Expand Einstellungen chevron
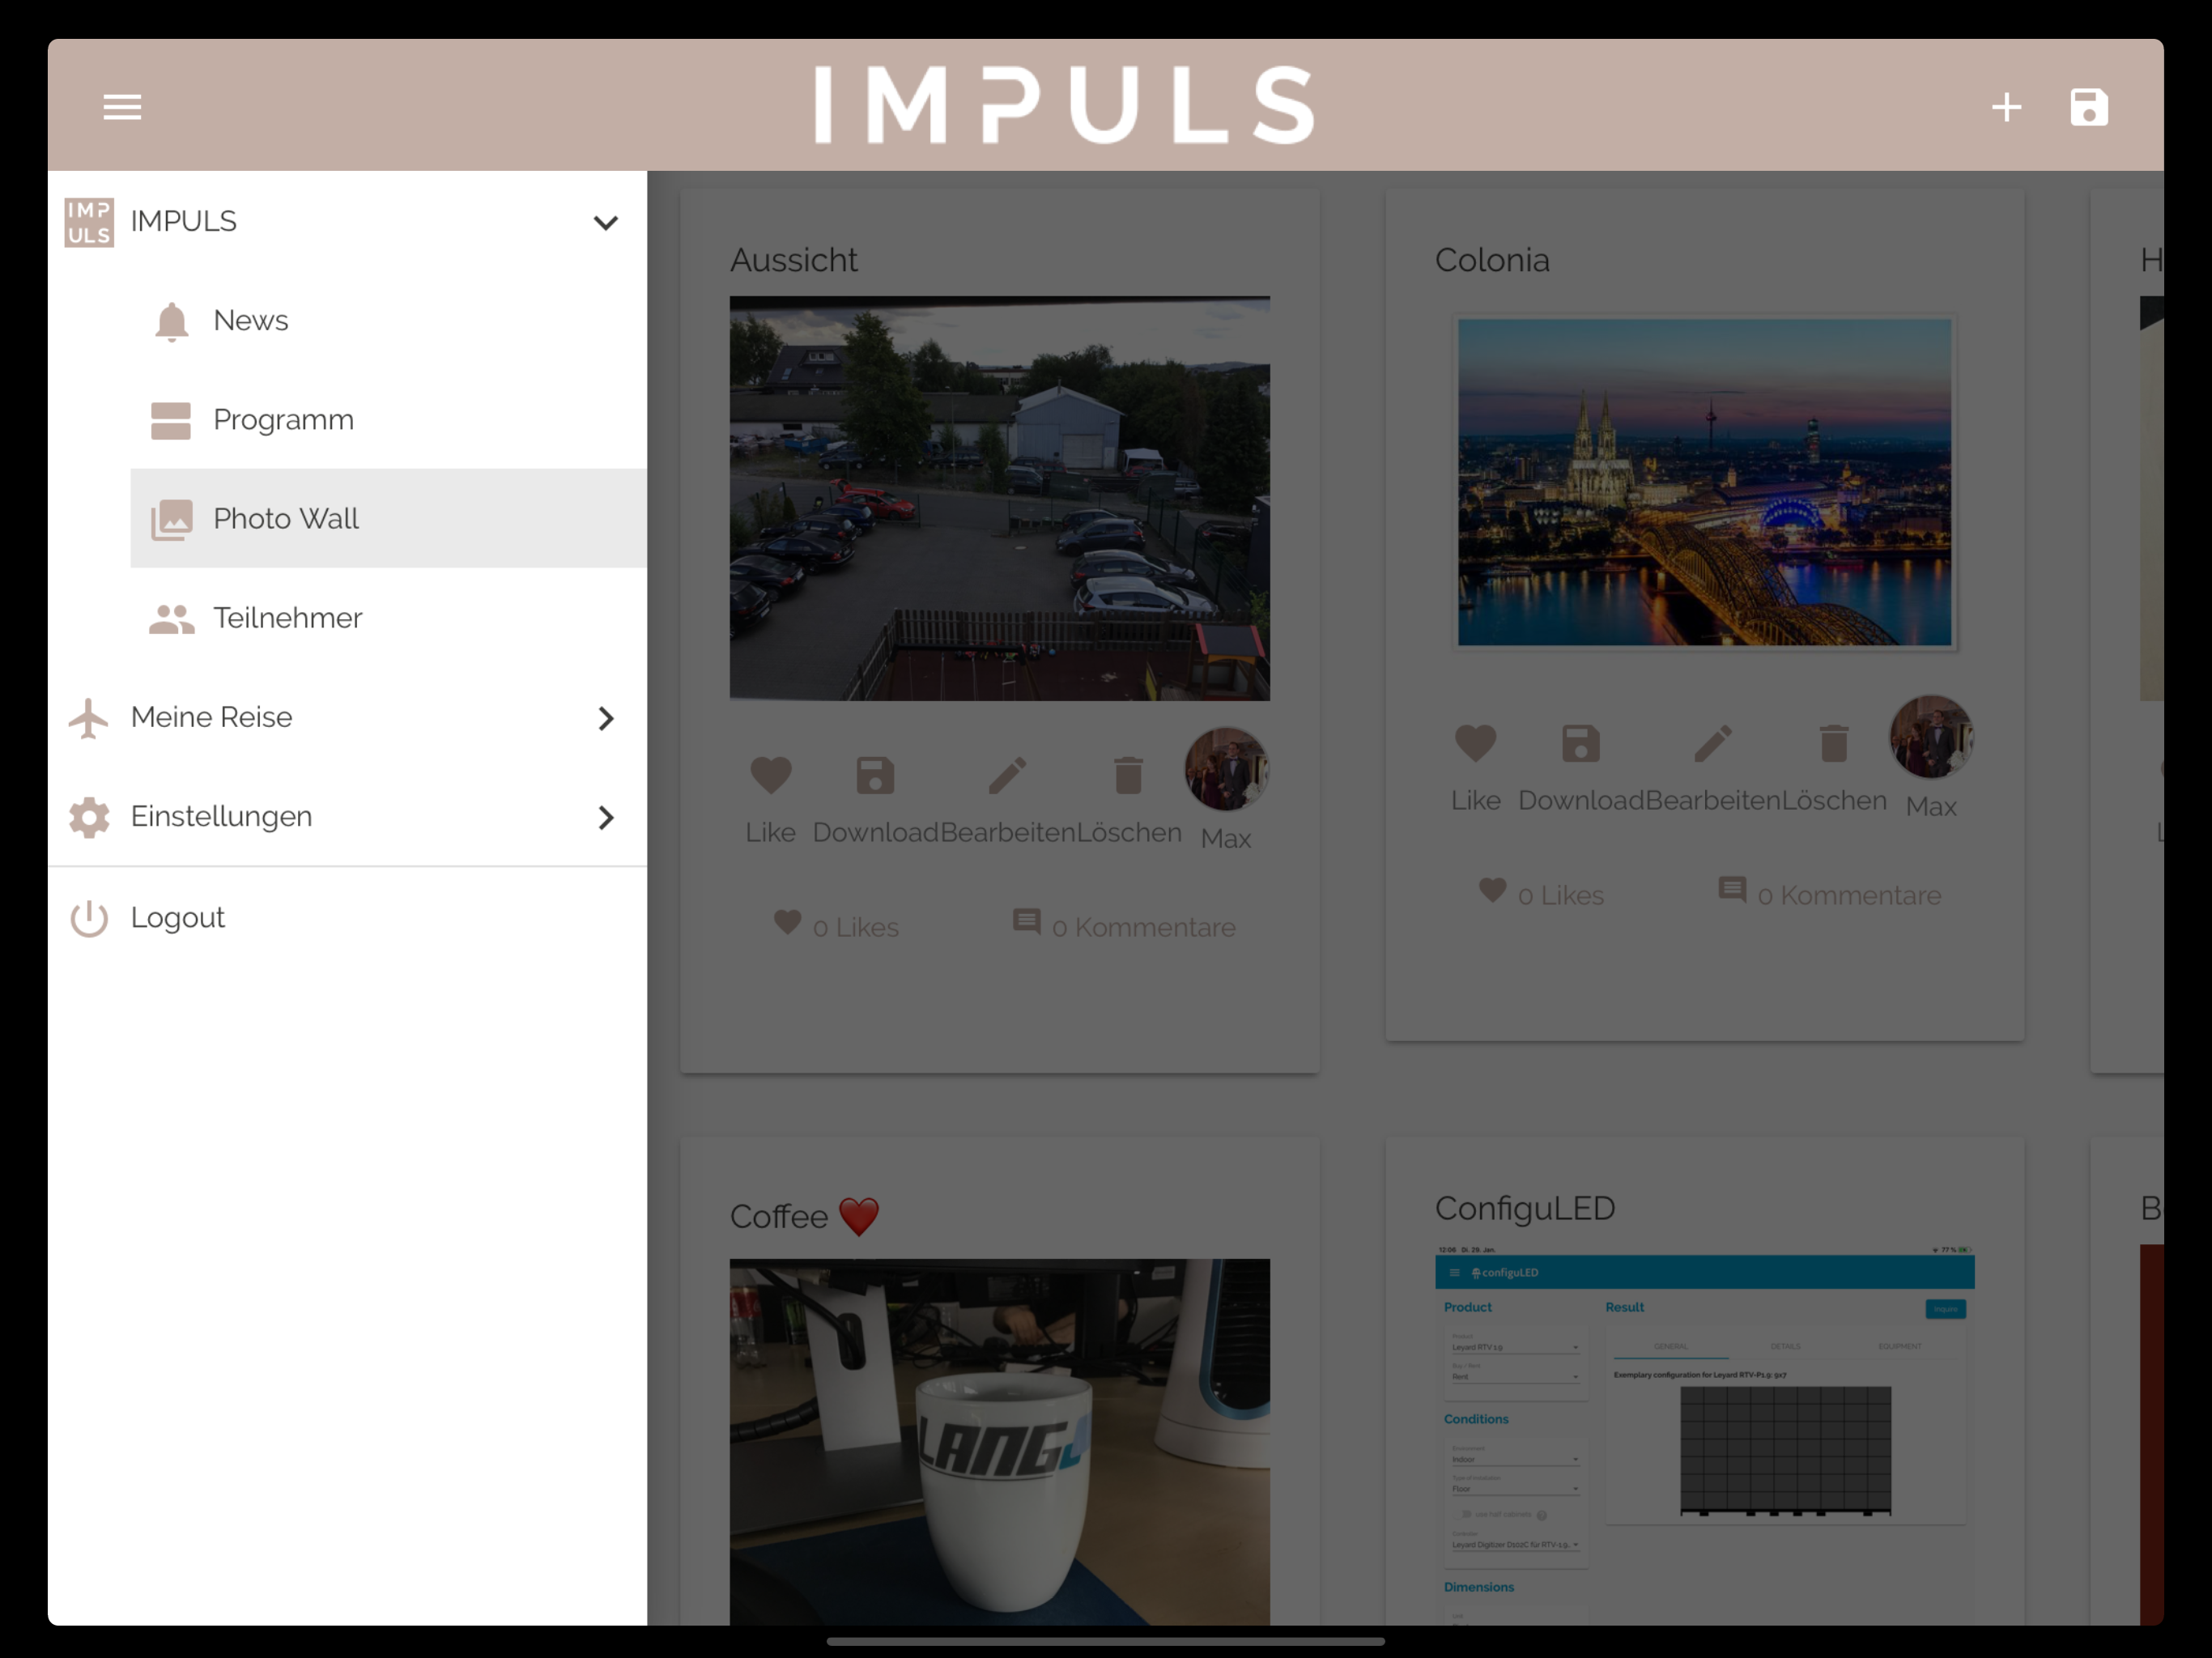 coord(605,817)
